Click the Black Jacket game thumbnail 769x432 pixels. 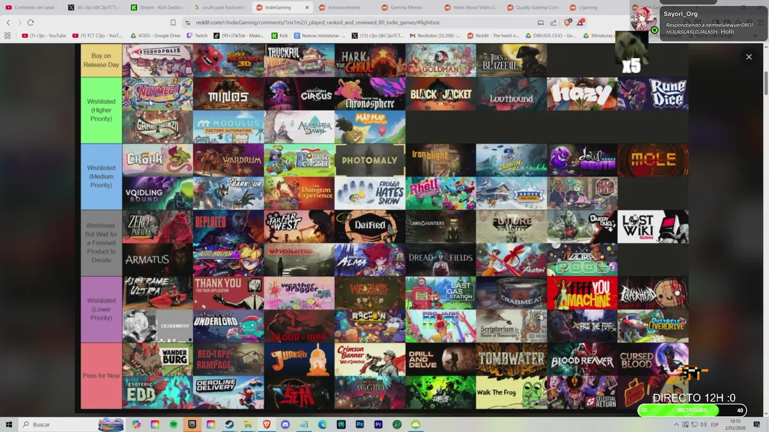[x=440, y=94]
